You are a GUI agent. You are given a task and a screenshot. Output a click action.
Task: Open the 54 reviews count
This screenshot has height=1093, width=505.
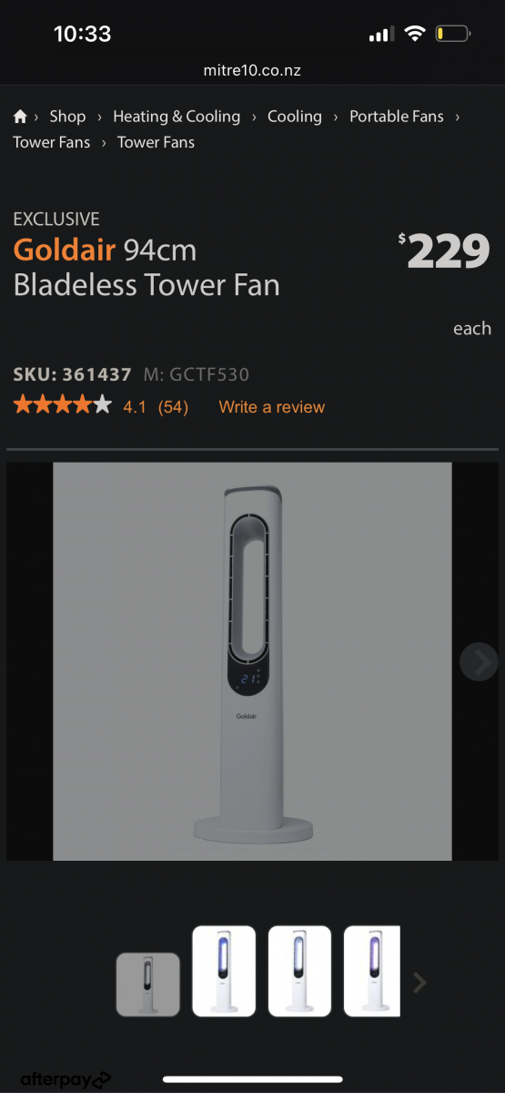[173, 407]
